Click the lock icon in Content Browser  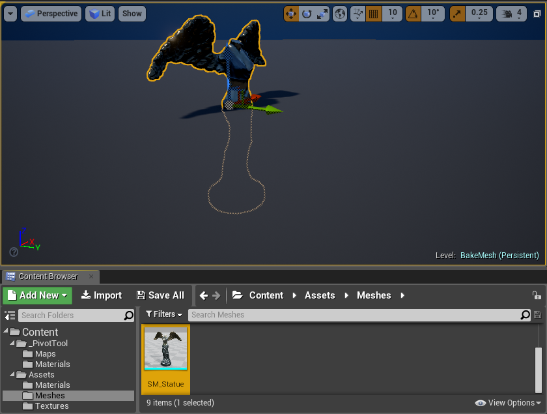(x=536, y=295)
